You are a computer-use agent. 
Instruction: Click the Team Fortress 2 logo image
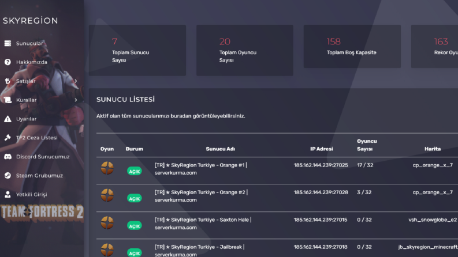pyautogui.click(x=42, y=213)
